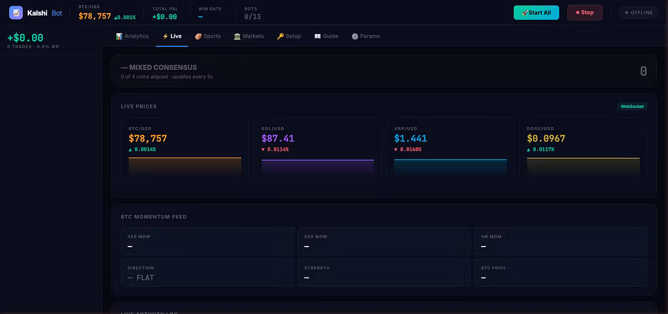This screenshot has width=668, height=314.
Task: Click the 30S MOM momentum tile
Action: pos(208,242)
